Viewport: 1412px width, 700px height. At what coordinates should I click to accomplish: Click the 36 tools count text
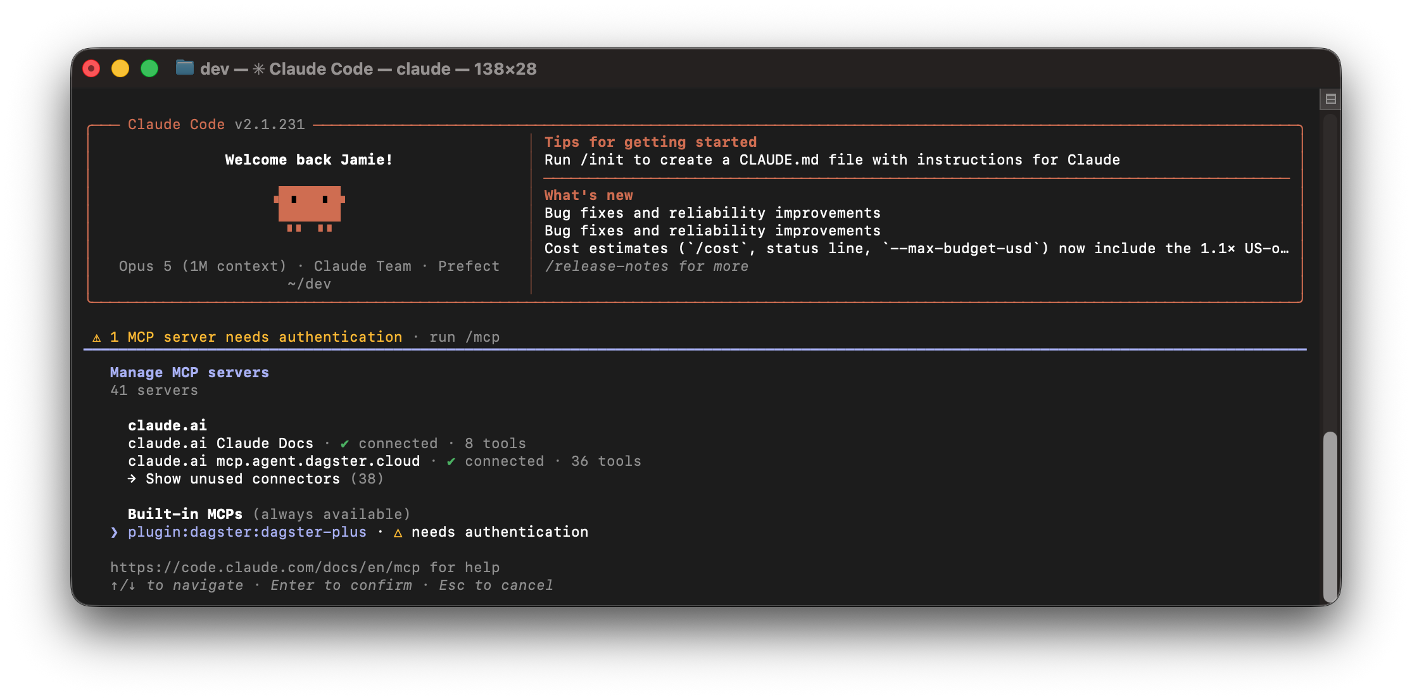[x=606, y=461]
